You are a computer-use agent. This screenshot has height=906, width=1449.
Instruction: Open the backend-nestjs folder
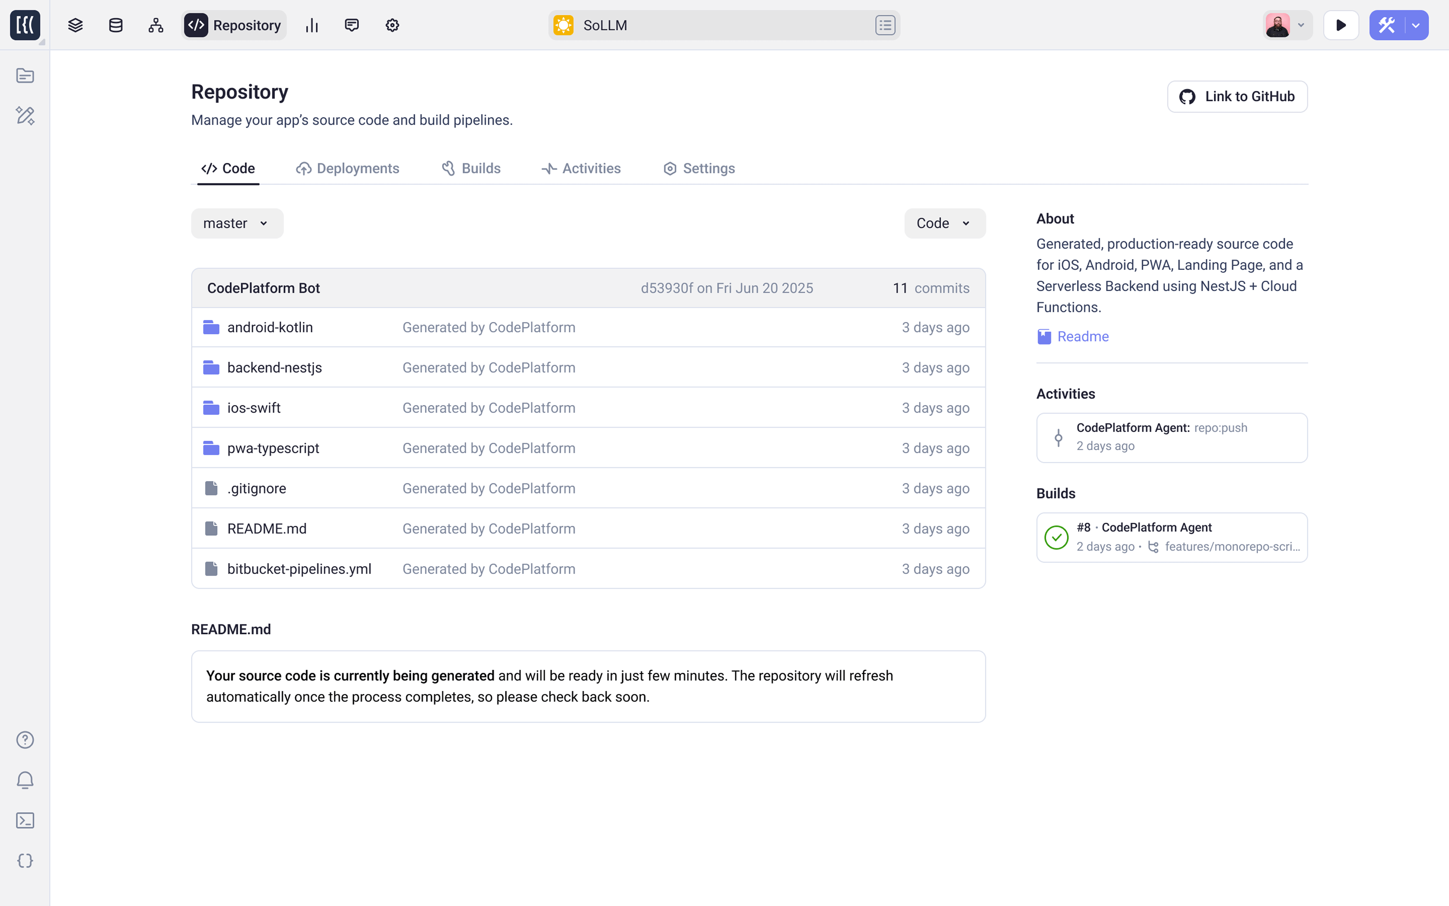(x=274, y=367)
